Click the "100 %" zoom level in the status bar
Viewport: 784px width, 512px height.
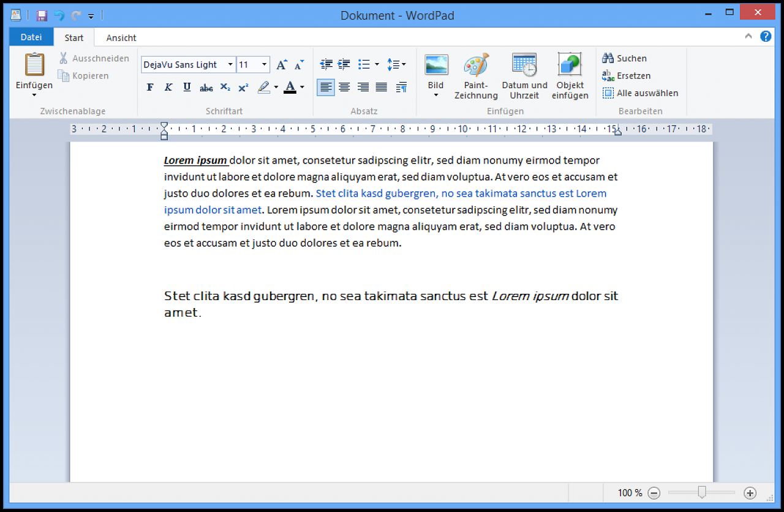point(630,492)
